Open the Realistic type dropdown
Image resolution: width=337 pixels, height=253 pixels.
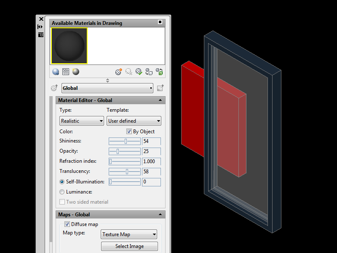82,121
